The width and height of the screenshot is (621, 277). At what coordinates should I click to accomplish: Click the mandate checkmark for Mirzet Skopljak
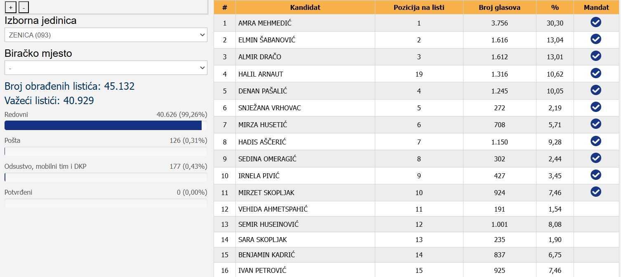[596, 192]
